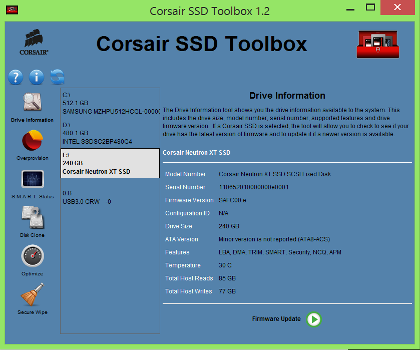
Task: Open the Optimize tool
Action: click(x=33, y=257)
